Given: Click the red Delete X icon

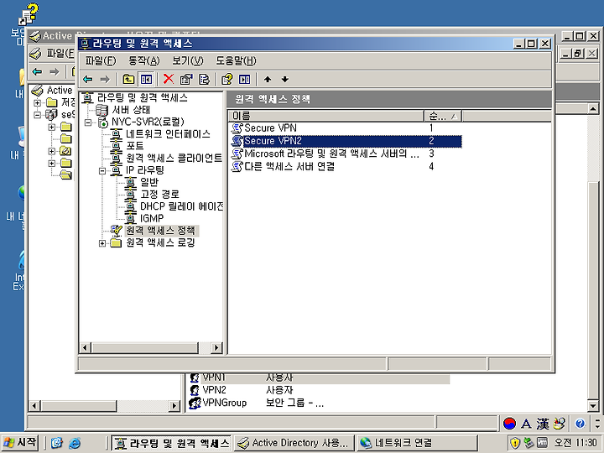Looking at the screenshot, I should 169,79.
